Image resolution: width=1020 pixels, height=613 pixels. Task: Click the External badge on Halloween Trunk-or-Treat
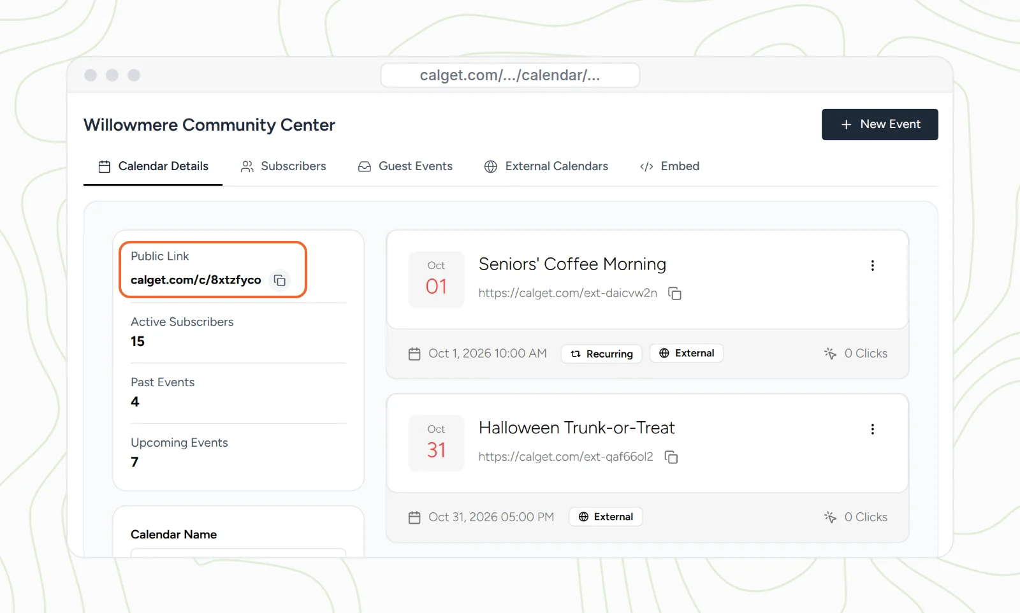pos(606,517)
